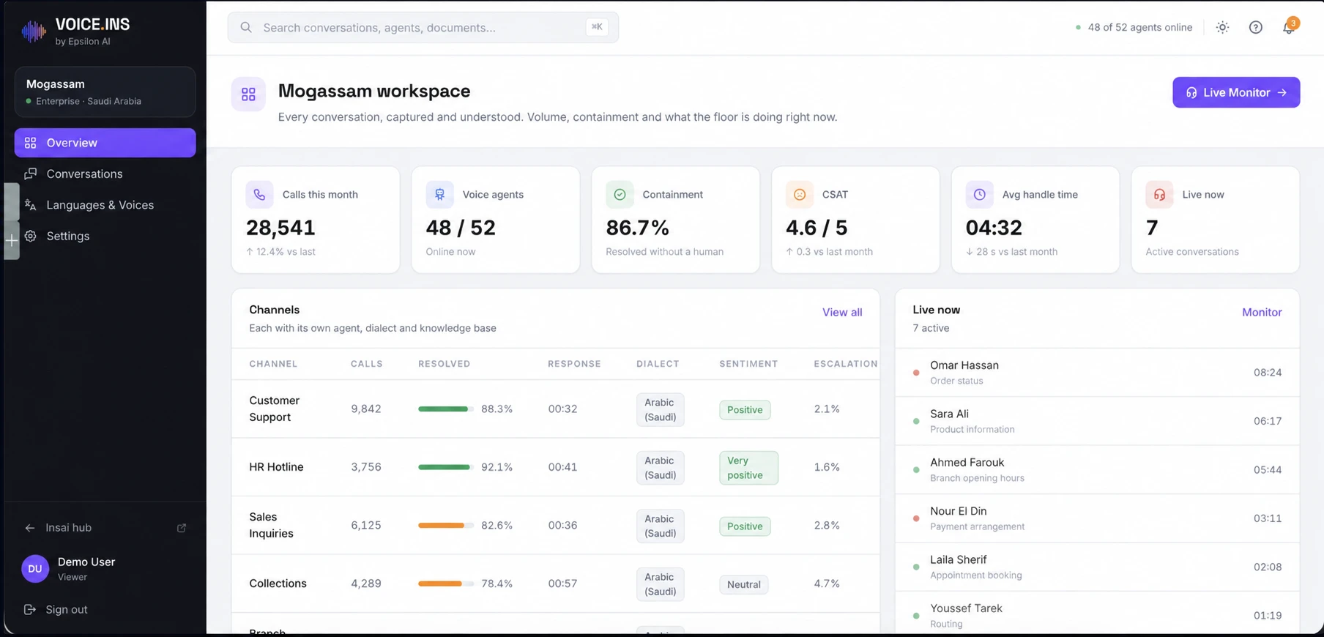Click the CSAT smiley face icon
1324x637 pixels.
(x=800, y=195)
